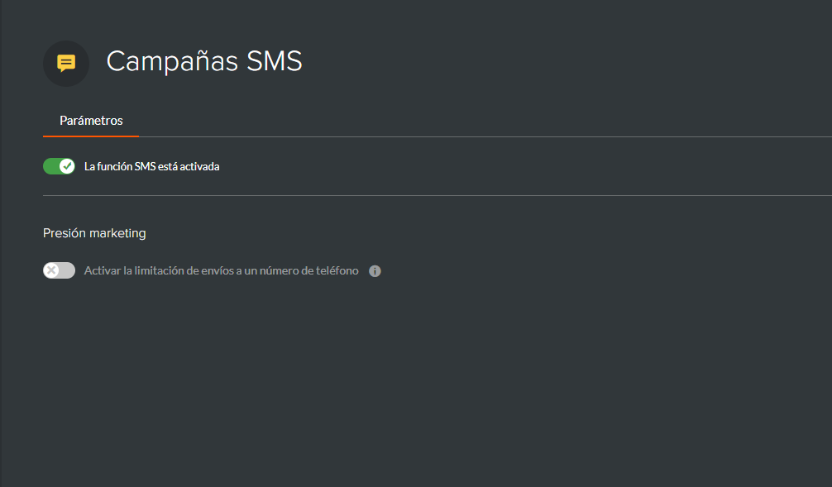Screen dimensions: 832x487
Task: Click the green checkmark knob on SMS toggle
Action: pos(67,166)
